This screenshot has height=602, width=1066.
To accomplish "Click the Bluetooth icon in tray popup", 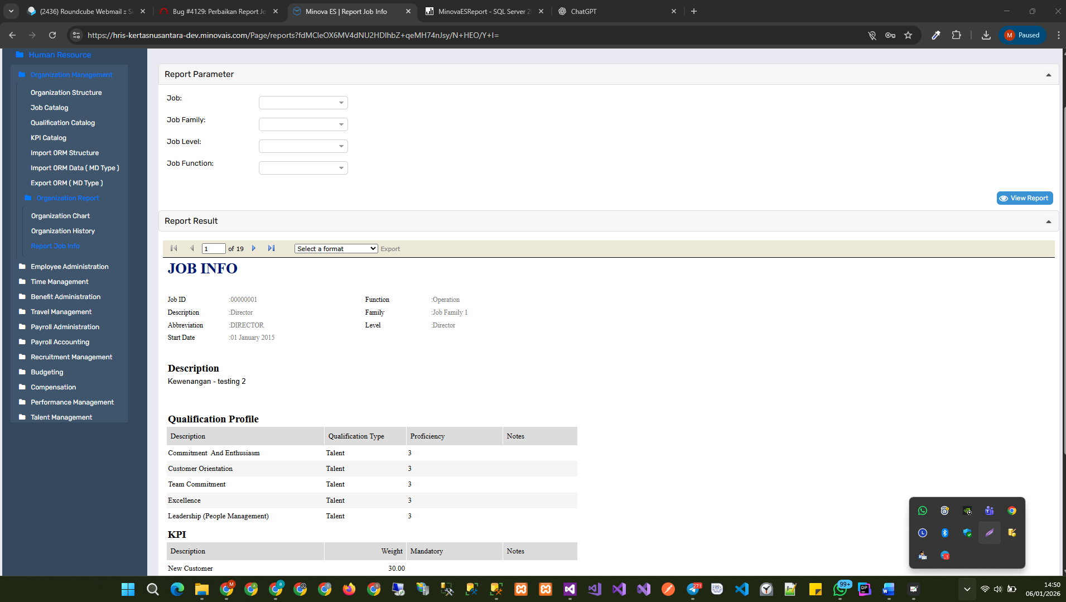I will (x=944, y=533).
